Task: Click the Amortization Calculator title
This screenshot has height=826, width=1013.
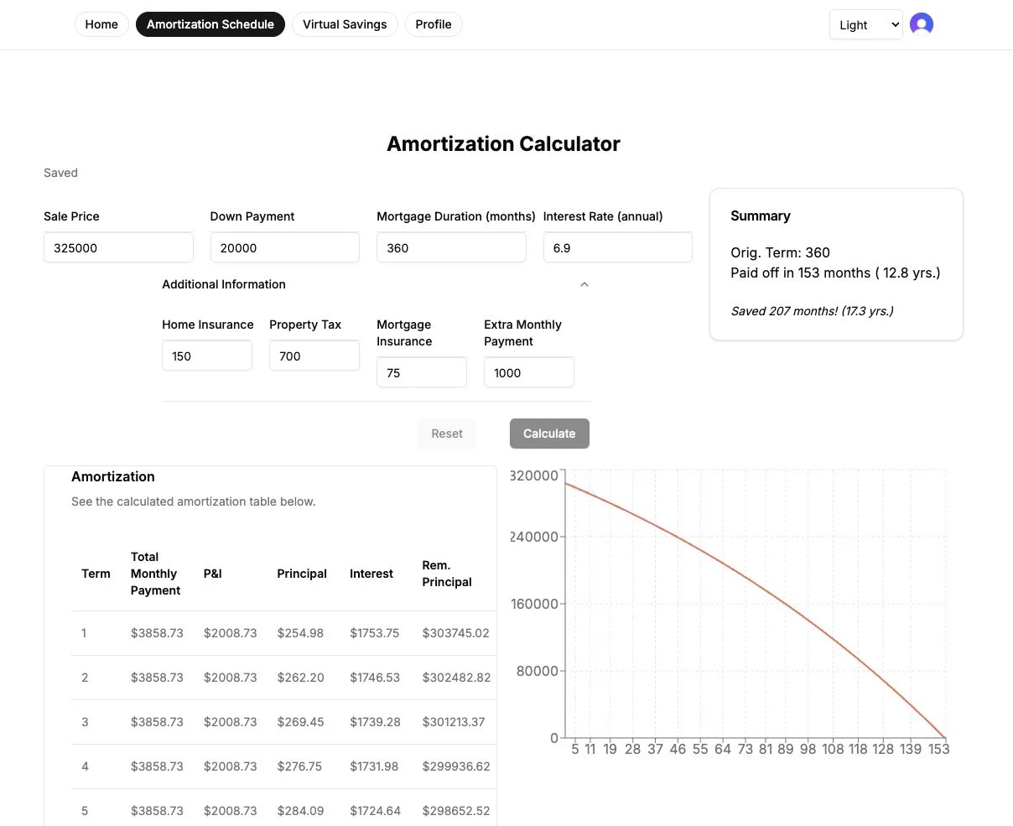Action: [x=503, y=144]
